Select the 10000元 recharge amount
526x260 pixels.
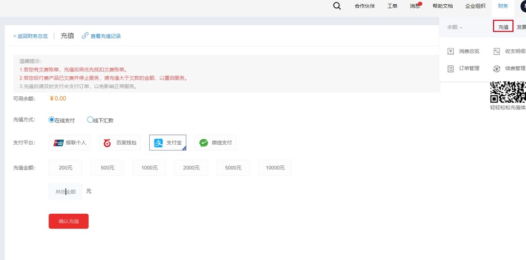click(275, 167)
